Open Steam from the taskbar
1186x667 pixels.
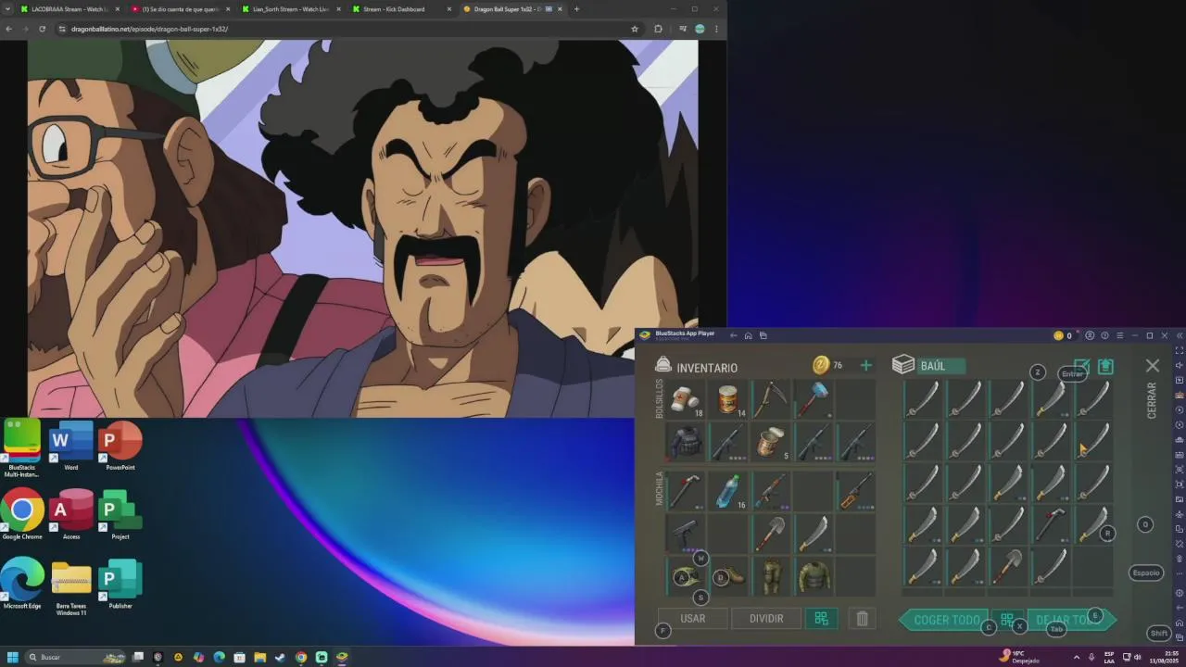281,657
